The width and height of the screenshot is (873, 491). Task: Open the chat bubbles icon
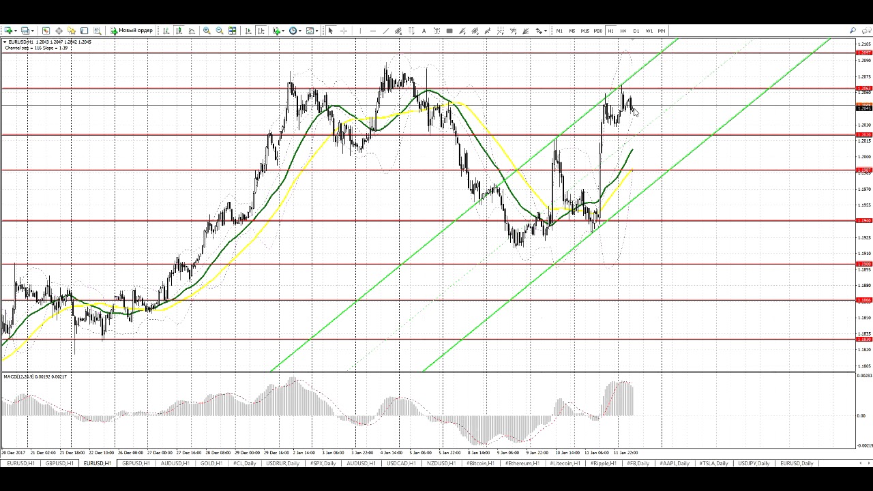865,31
